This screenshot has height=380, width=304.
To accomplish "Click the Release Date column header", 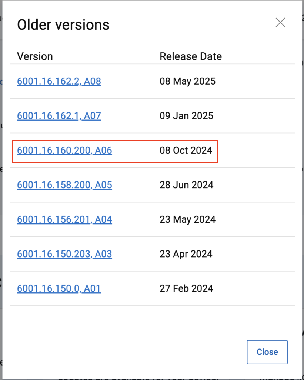I will pyautogui.click(x=190, y=56).
